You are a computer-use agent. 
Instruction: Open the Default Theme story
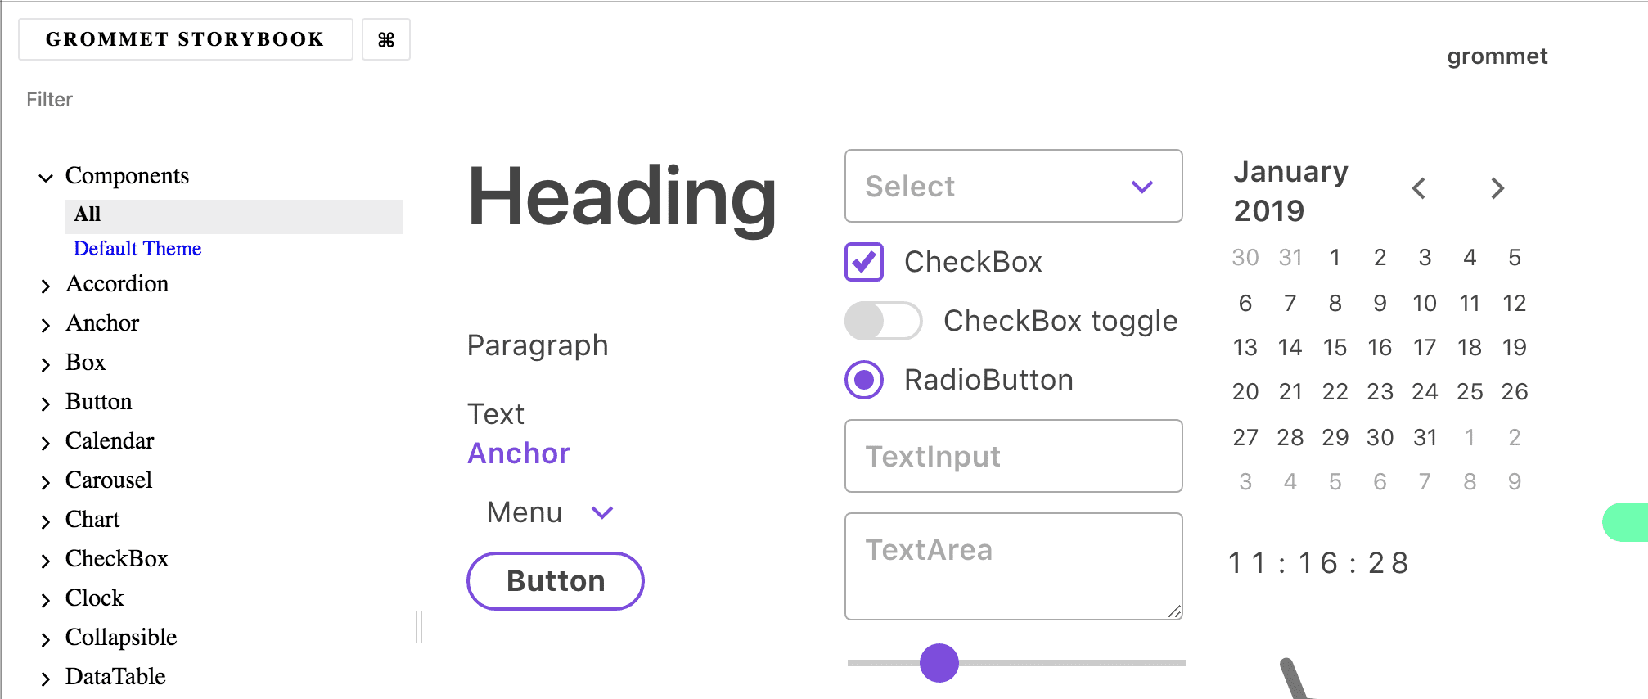click(137, 249)
